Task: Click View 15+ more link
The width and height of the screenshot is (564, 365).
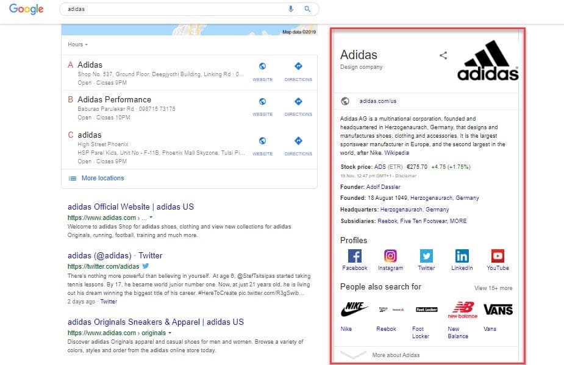Action: tap(493, 288)
